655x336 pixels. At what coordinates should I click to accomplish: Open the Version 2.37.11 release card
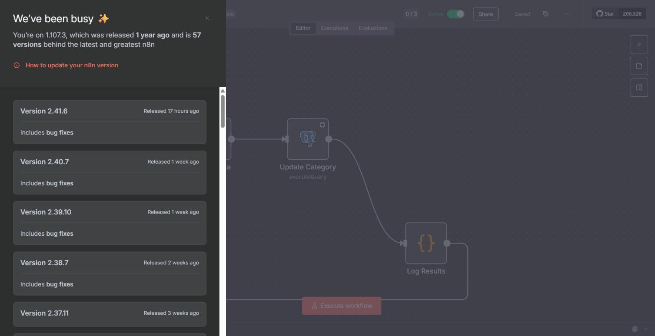point(110,314)
